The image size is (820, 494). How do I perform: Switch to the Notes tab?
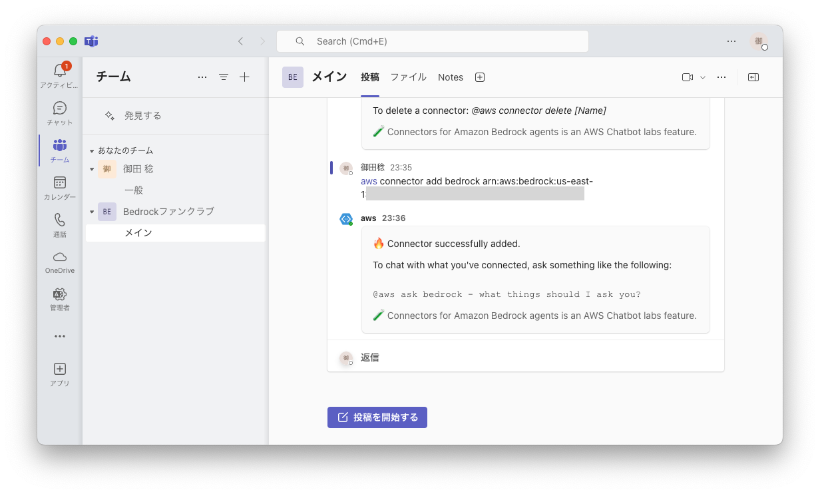pyautogui.click(x=451, y=77)
